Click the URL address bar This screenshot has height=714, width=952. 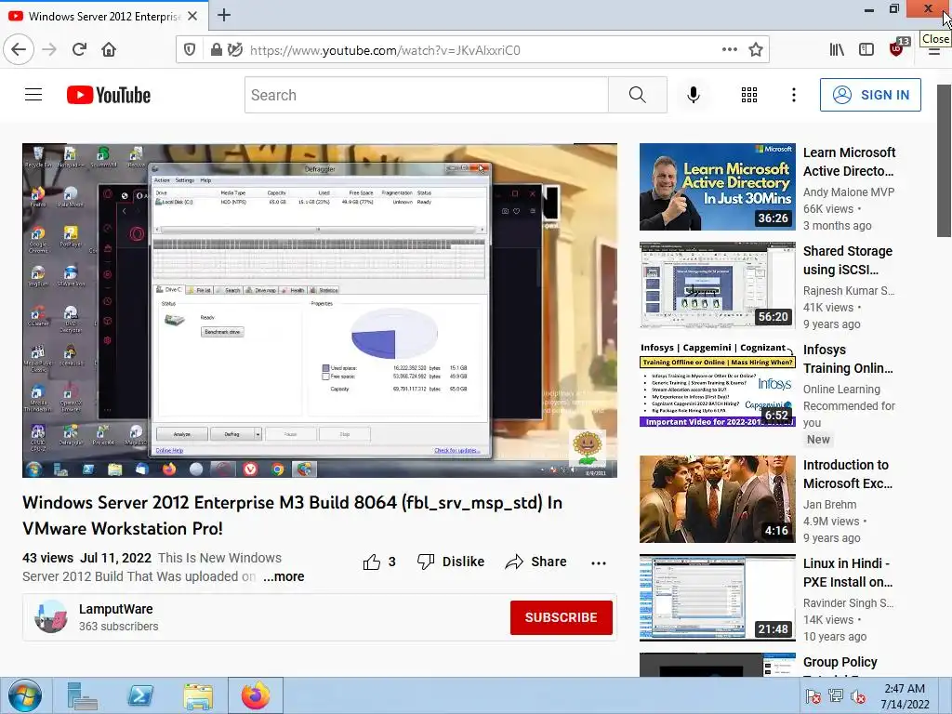pyautogui.click(x=472, y=50)
